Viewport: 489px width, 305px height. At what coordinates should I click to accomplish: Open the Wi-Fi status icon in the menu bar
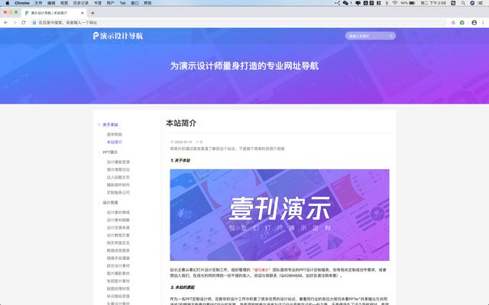click(395, 3)
